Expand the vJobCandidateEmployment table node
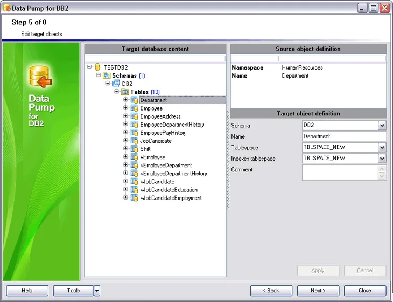Screen dimensions: 393x302 pyautogui.click(x=126, y=197)
